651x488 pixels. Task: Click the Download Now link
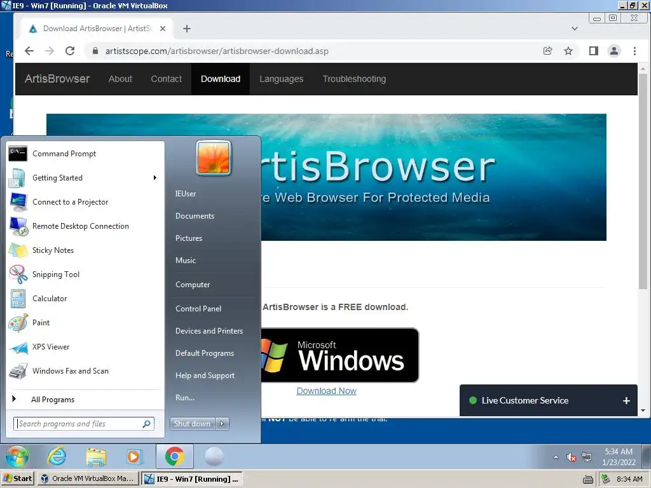(x=326, y=391)
